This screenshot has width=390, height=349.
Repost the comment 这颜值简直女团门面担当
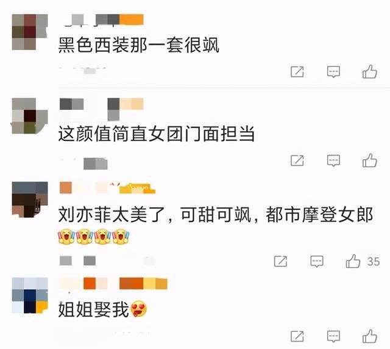click(297, 160)
